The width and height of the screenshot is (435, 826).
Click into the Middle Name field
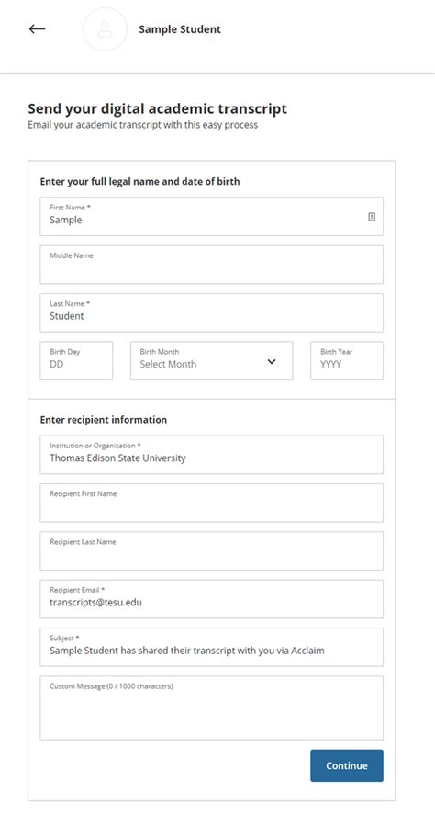pos(211,265)
